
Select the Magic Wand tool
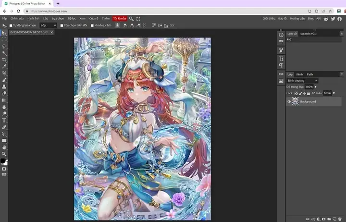click(x=4, y=53)
